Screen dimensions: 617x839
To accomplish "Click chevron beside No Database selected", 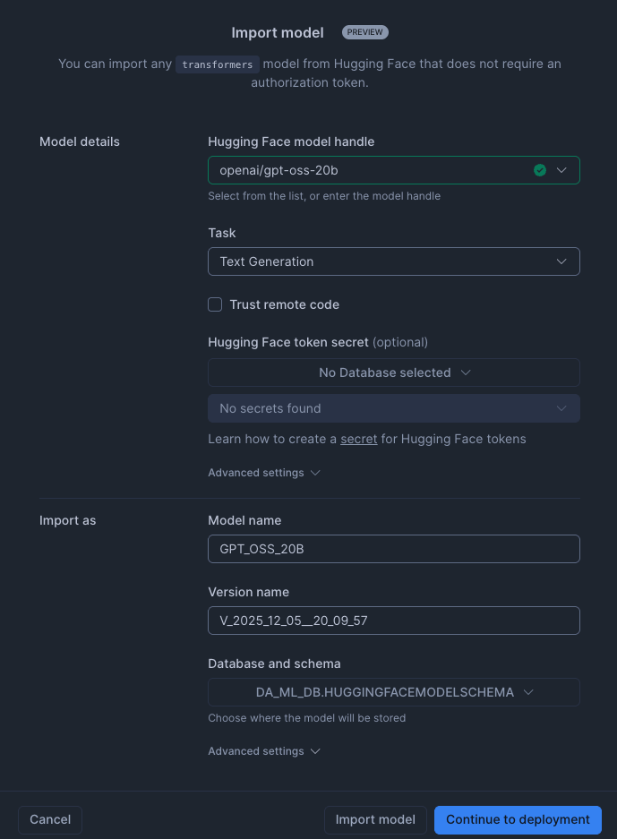I will (x=466, y=372).
